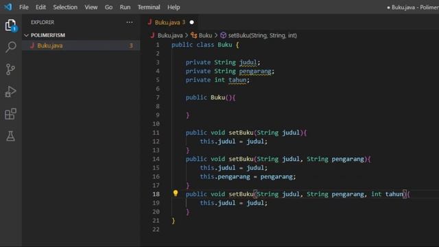Click the VS Code logo icon
The height and width of the screenshot is (247, 439).
(x=8, y=7)
